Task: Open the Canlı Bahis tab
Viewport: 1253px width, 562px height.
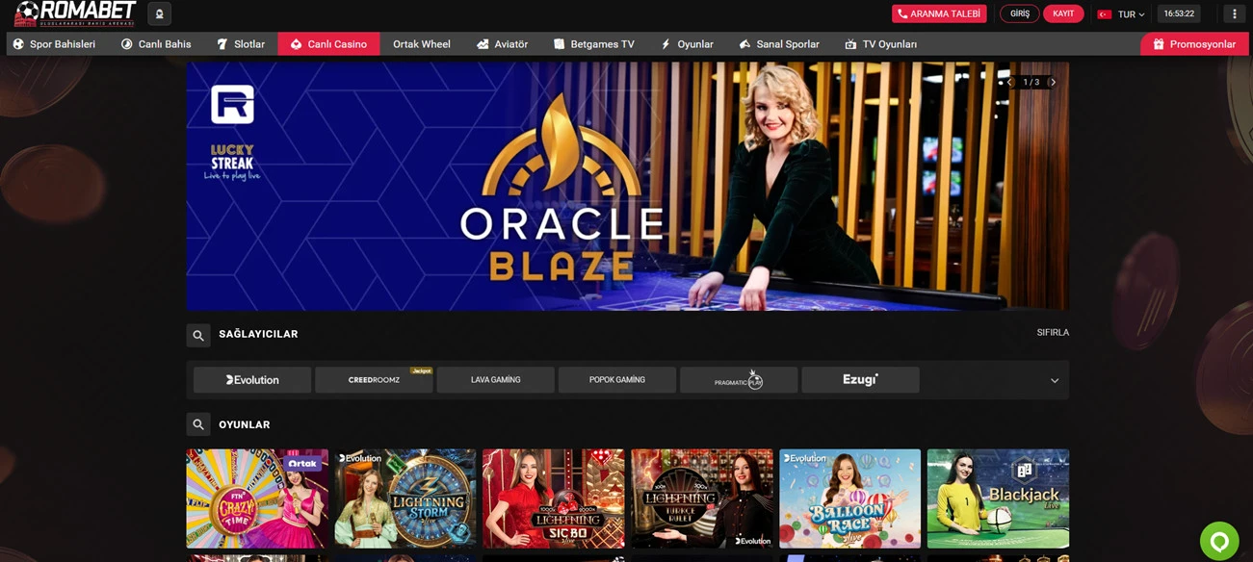Action: (x=156, y=44)
